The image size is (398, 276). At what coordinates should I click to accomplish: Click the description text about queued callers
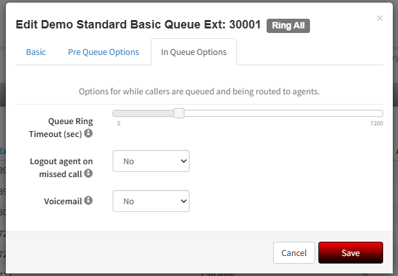(199, 91)
